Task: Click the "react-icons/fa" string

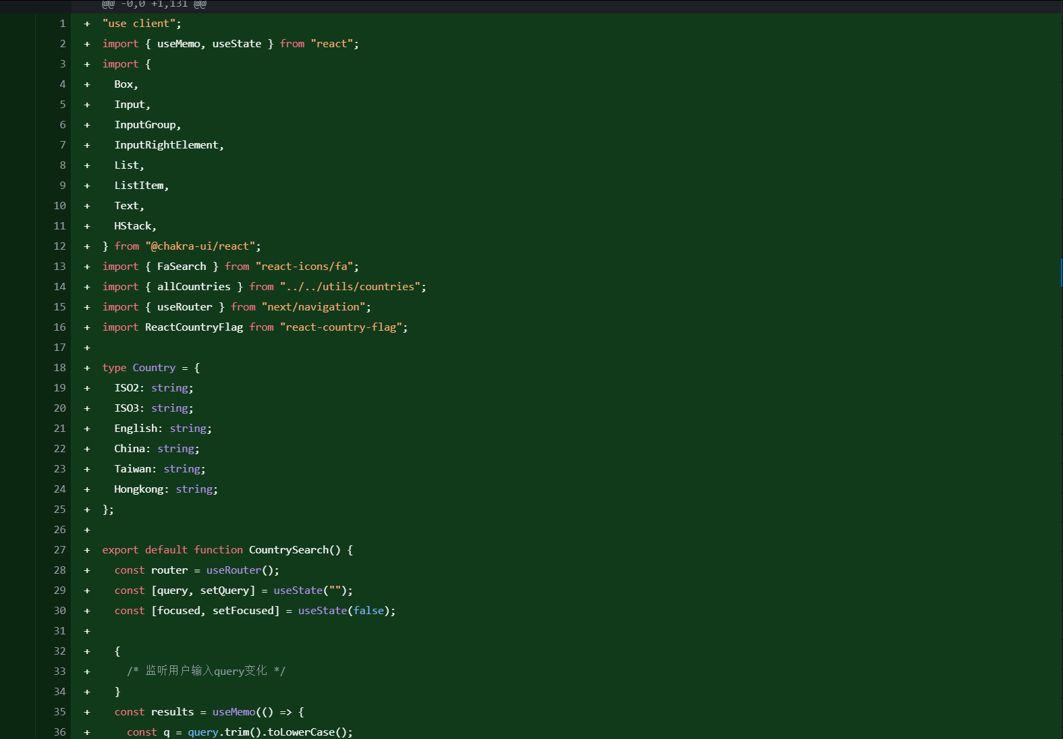Action: 304,267
